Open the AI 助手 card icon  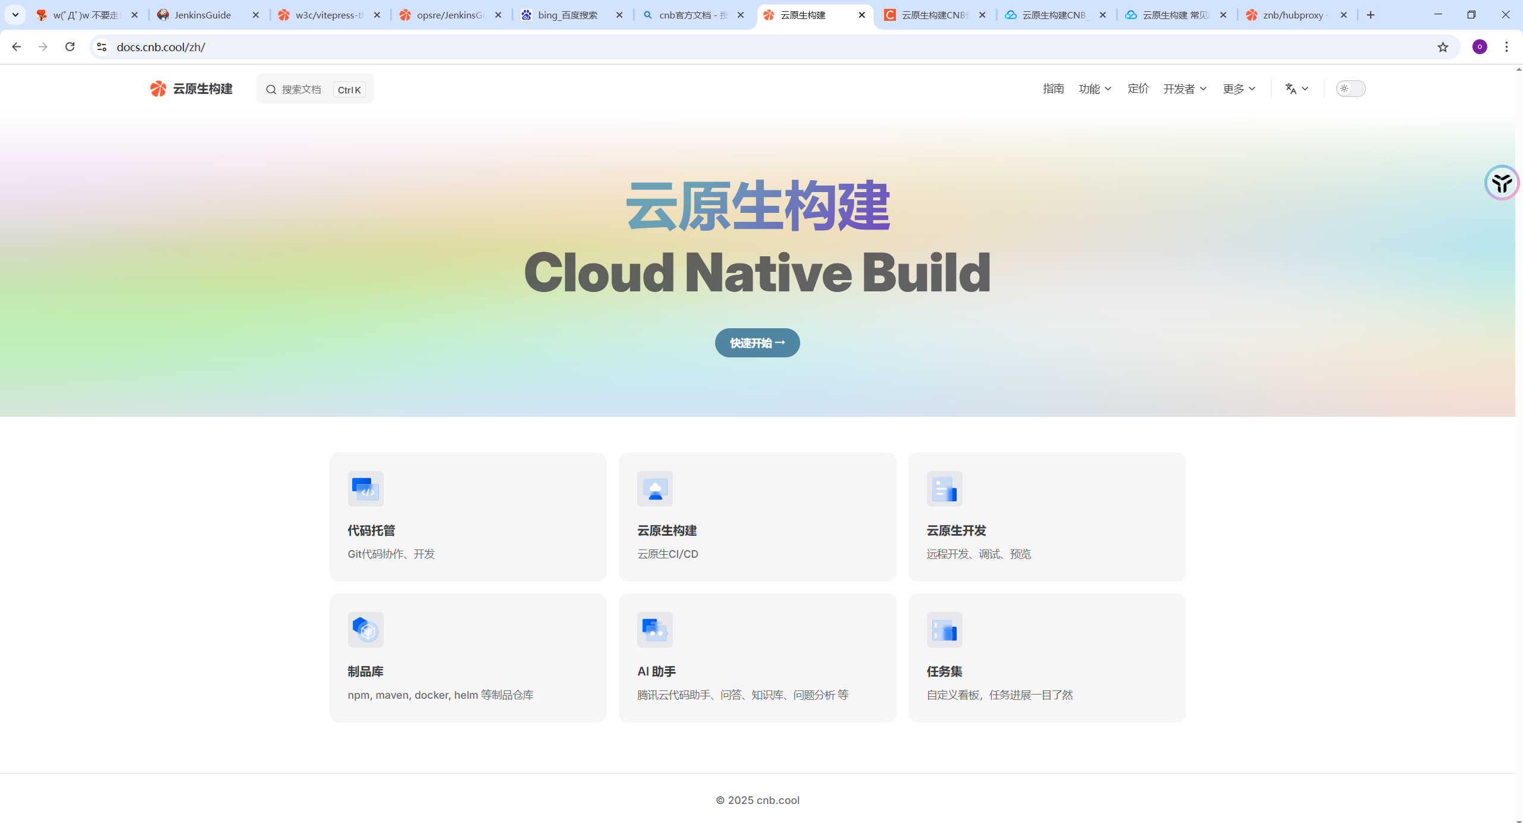pyautogui.click(x=655, y=630)
